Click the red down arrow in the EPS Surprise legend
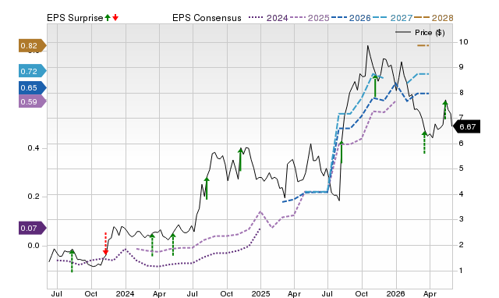The width and height of the screenshot is (499, 298). [x=115, y=17]
